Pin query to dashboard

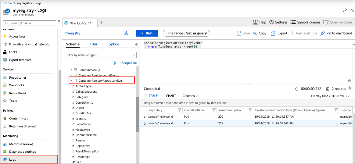point(336,33)
